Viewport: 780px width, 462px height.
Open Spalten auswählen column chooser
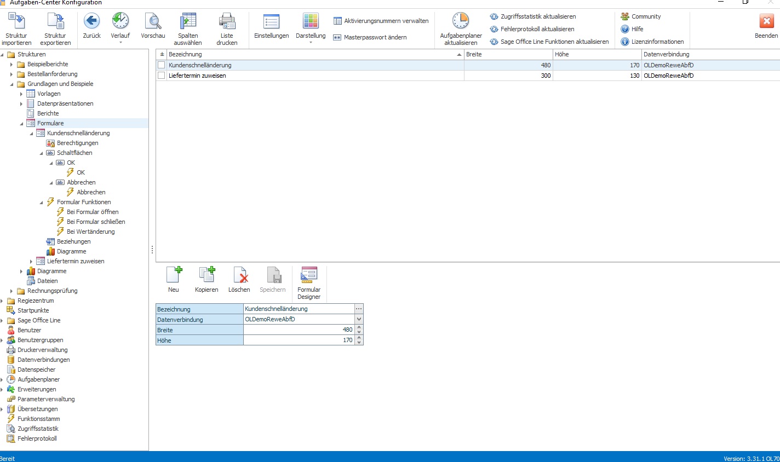click(188, 21)
